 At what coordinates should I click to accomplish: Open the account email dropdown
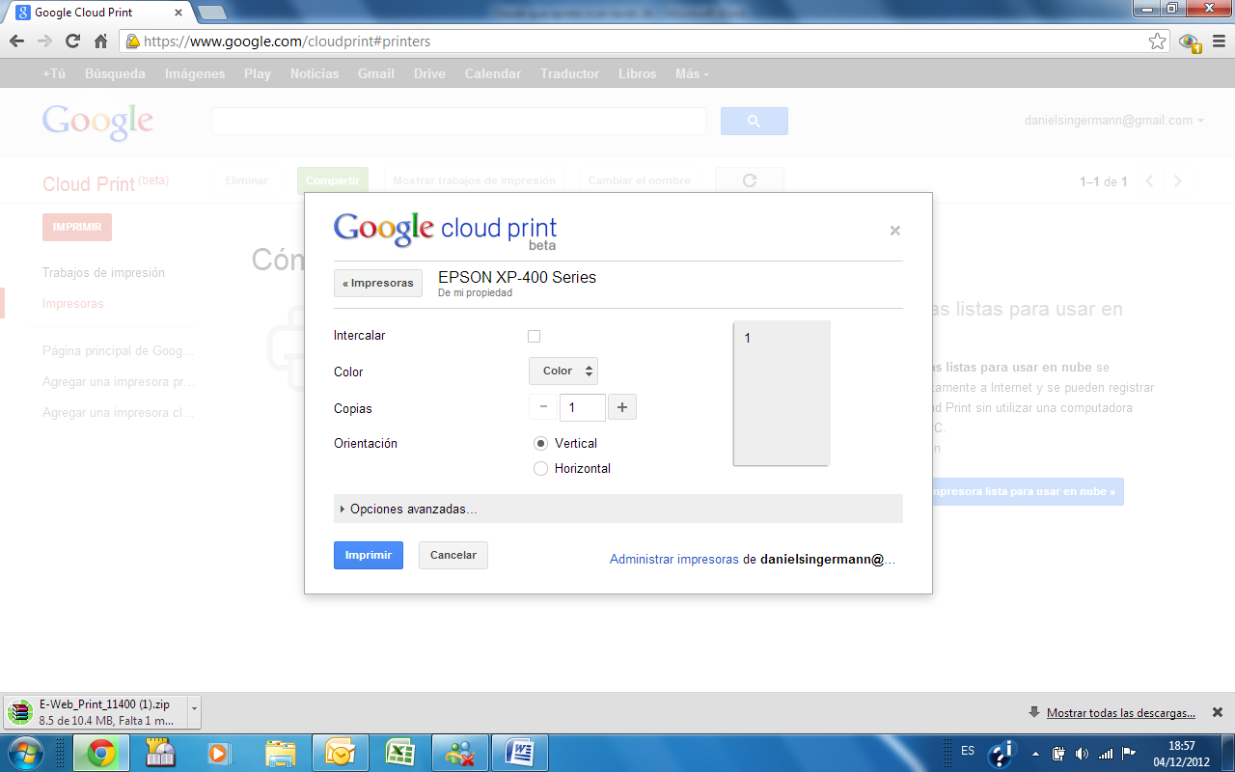(1114, 121)
